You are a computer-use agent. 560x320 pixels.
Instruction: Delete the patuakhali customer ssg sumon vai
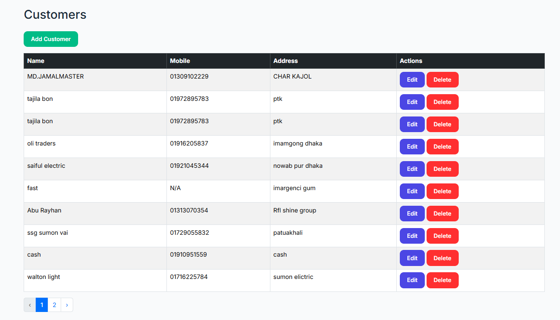coord(442,236)
